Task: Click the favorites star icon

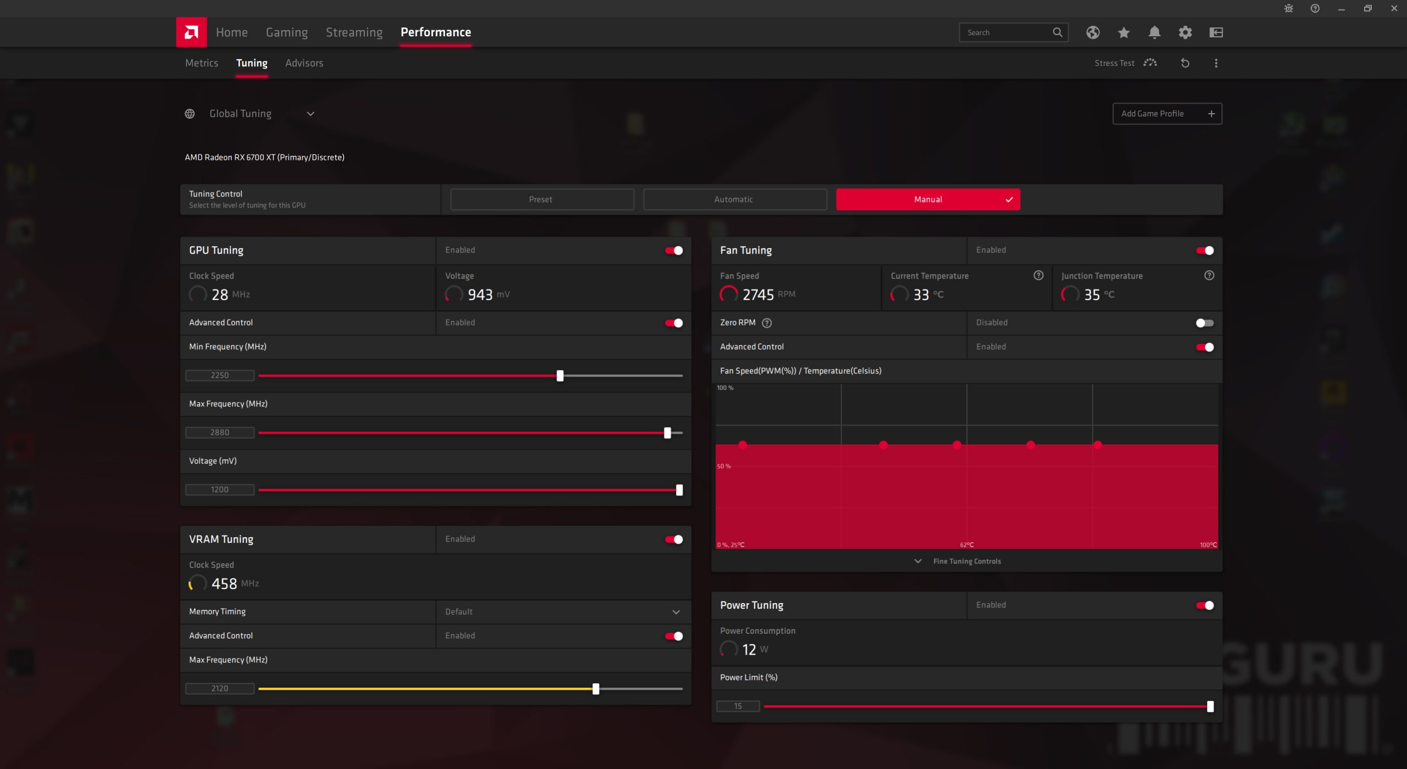Action: 1123,32
